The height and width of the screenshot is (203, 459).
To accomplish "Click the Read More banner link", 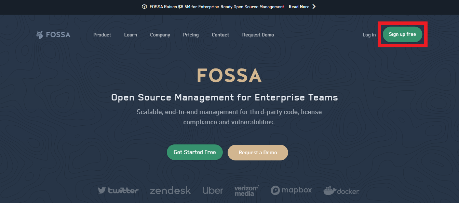I will 298,6.
